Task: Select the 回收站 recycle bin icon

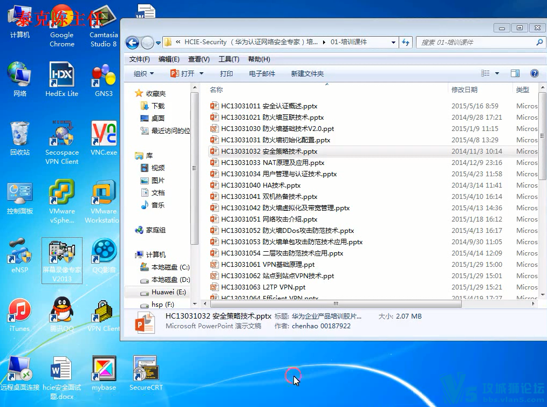Action: point(20,139)
